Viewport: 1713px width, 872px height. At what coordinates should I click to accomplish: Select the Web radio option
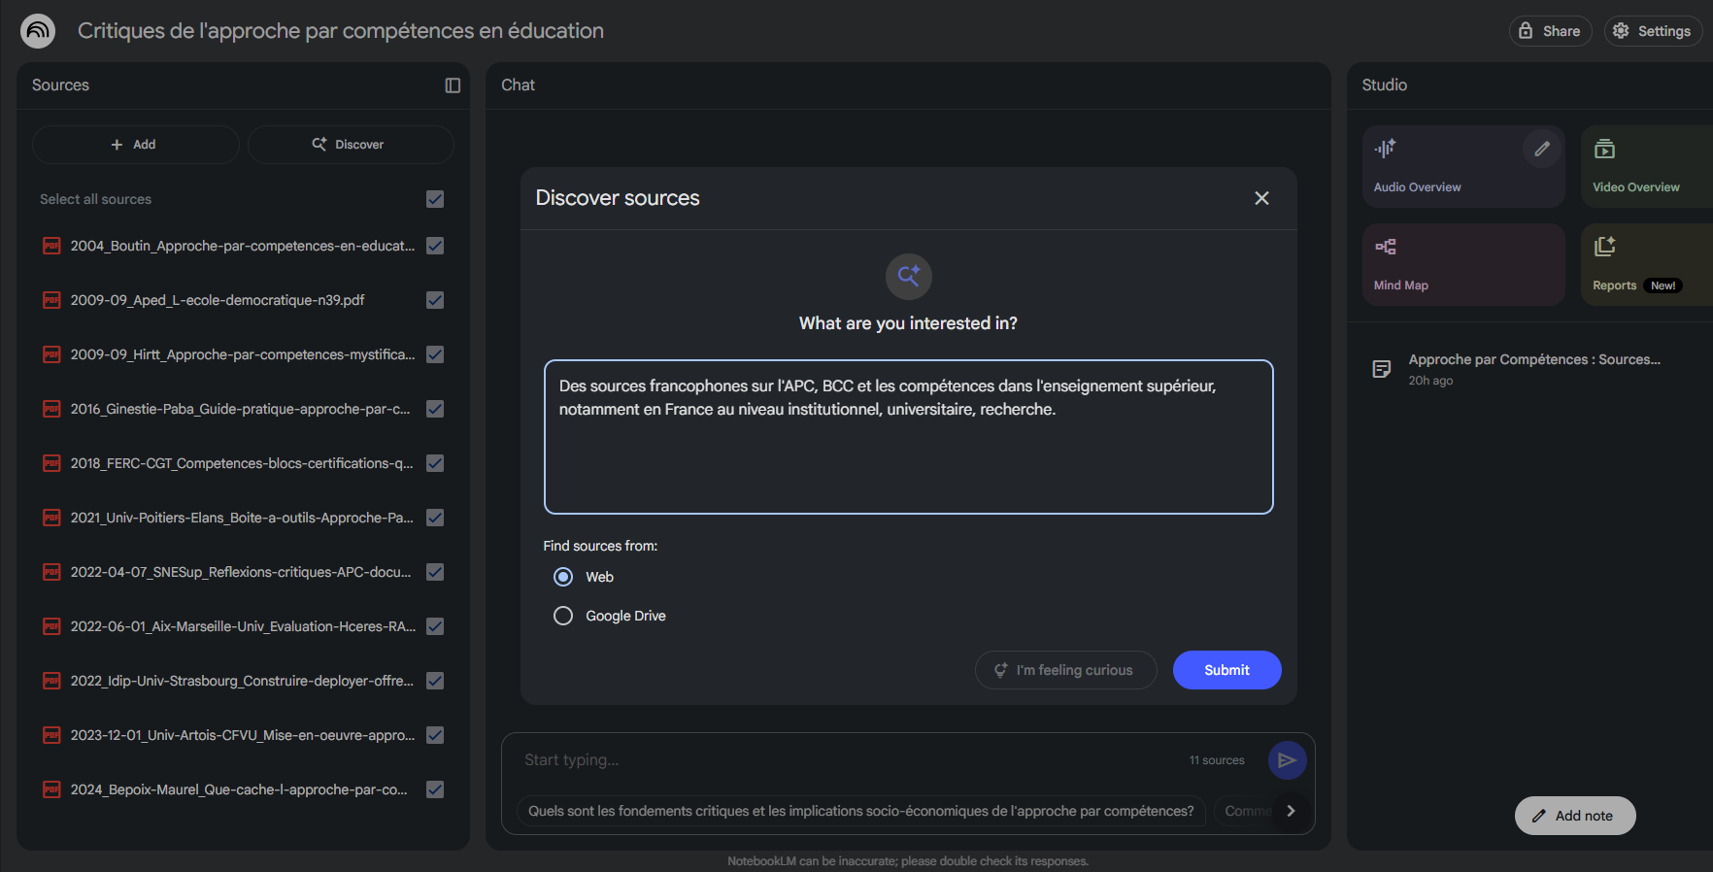563,577
